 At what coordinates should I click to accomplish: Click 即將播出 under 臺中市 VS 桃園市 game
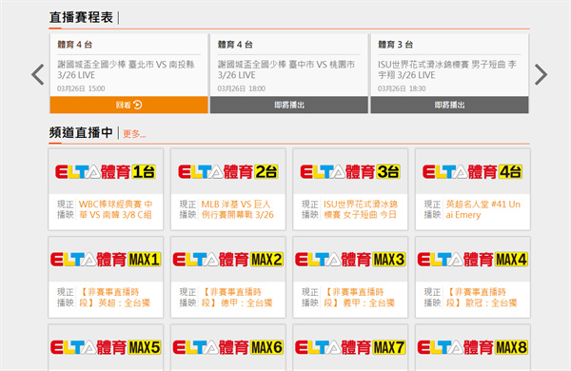click(289, 105)
